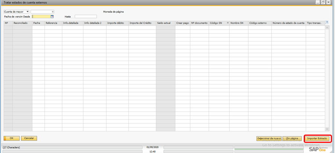Focus the Hasta date input field
The height and width of the screenshot is (153, 335).
click(86, 17)
